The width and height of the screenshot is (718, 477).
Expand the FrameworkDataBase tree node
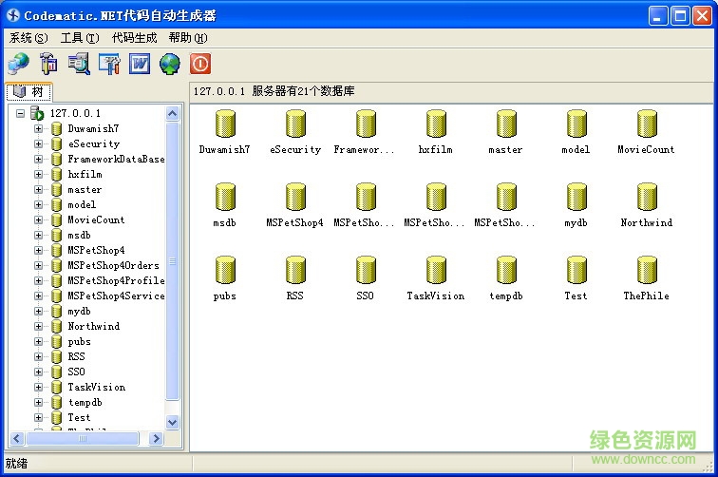pyautogui.click(x=38, y=159)
